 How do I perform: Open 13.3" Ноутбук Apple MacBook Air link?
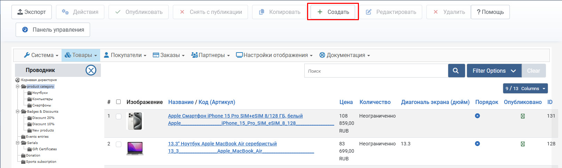222,144
